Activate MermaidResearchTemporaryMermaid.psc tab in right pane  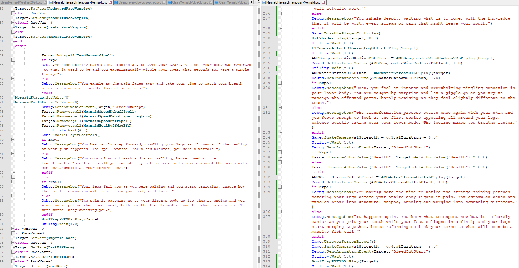coord(293,2)
